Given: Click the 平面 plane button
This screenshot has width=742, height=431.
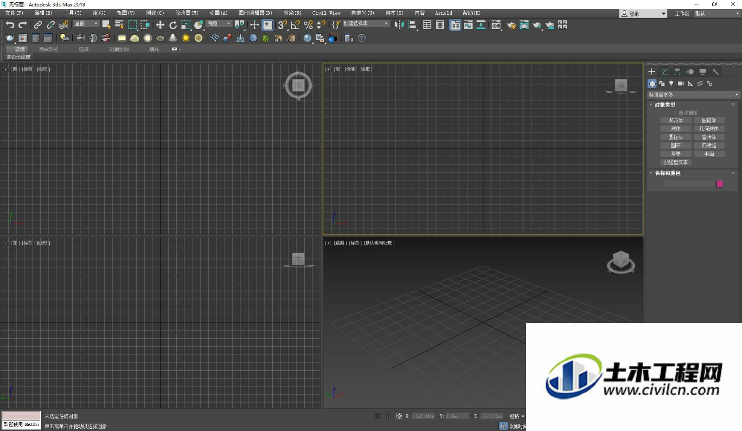Looking at the screenshot, I should click(x=709, y=154).
